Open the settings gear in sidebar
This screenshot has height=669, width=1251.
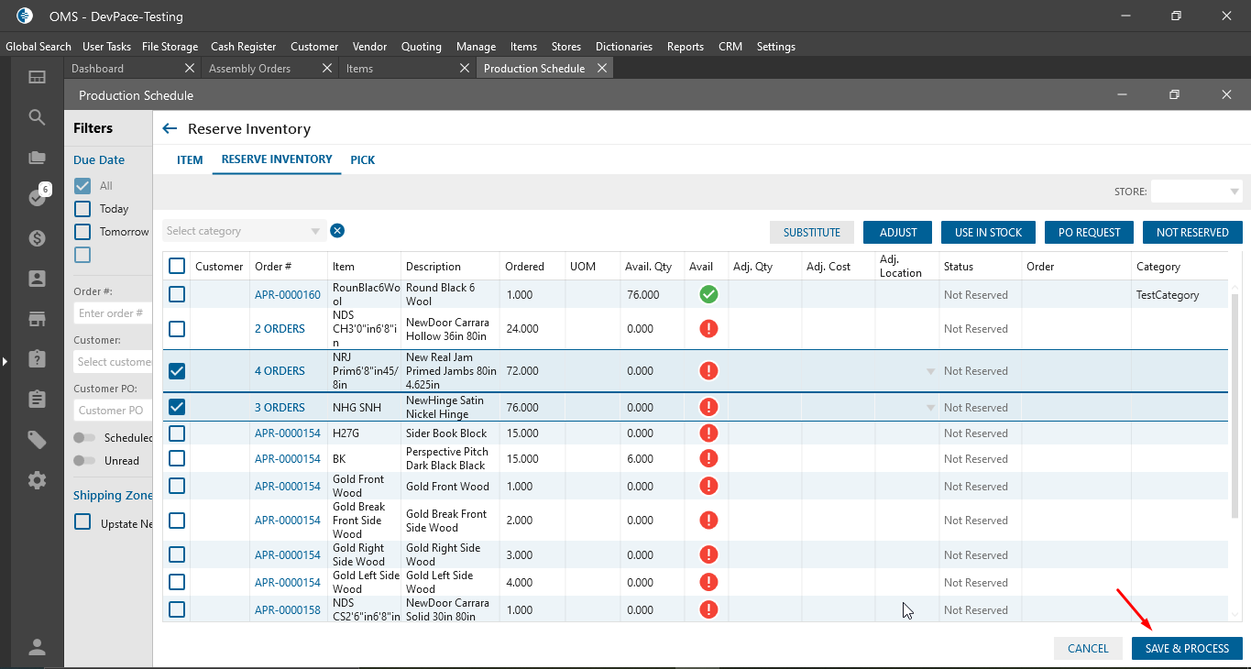pos(37,480)
